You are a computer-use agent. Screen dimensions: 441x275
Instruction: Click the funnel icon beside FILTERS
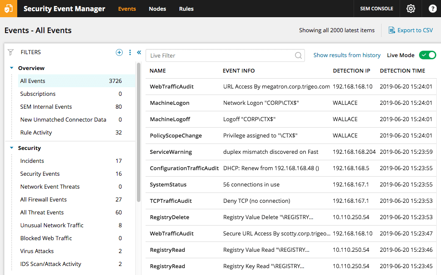[x=10, y=52]
